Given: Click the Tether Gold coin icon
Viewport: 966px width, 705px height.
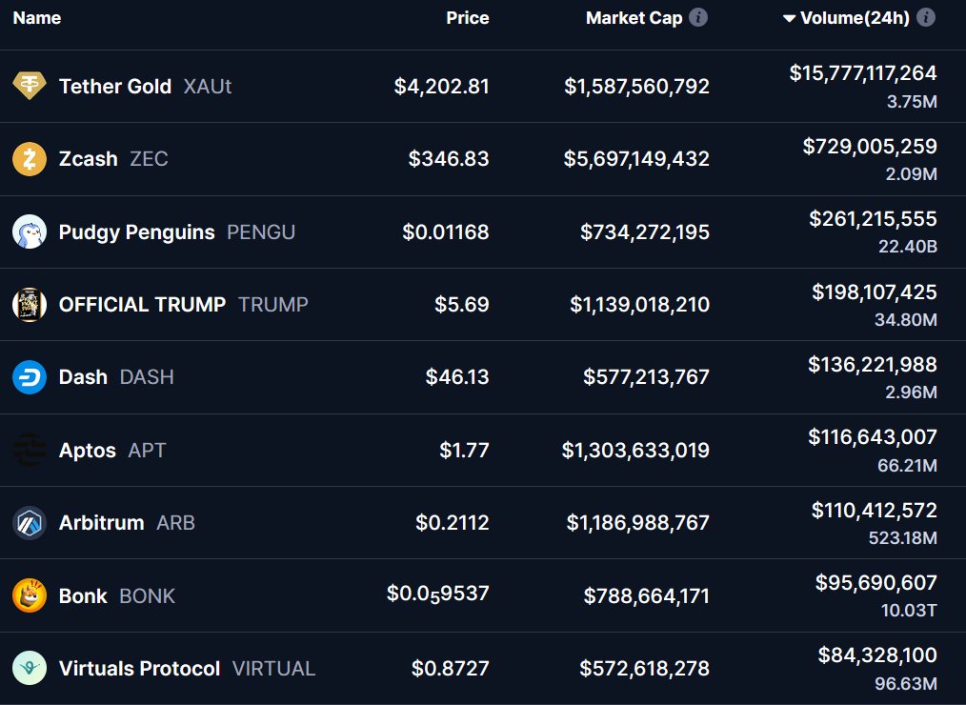Looking at the screenshot, I should pyautogui.click(x=29, y=86).
